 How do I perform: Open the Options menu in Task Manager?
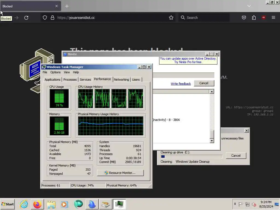tap(55, 72)
